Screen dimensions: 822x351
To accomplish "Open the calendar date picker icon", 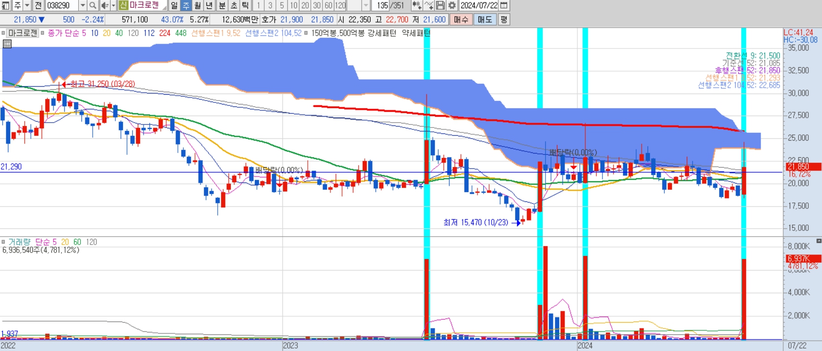I will [504, 5].
